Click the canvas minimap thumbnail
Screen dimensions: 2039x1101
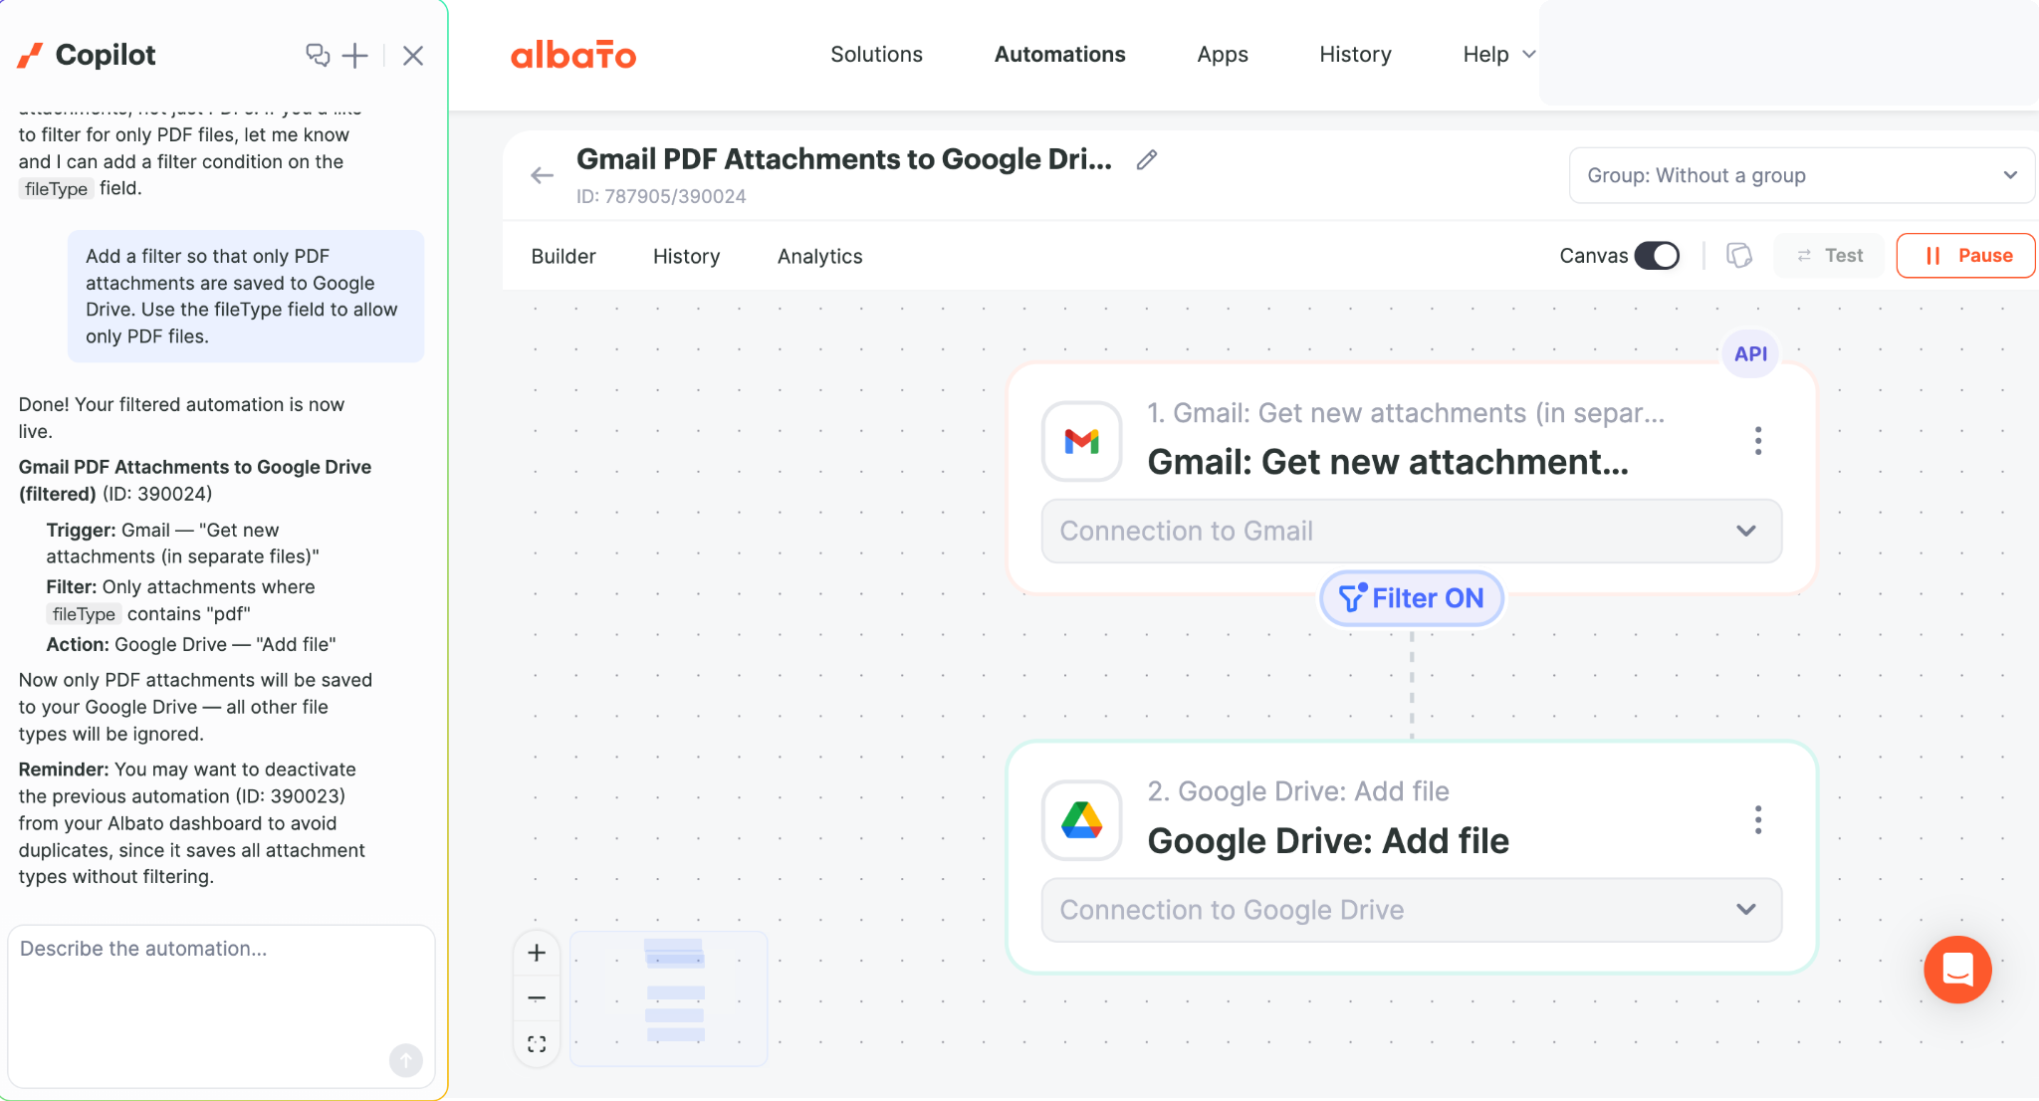[669, 998]
